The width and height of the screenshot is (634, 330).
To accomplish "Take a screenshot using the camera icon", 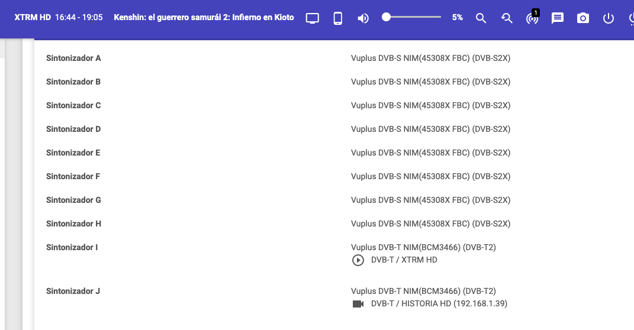I will (x=583, y=18).
